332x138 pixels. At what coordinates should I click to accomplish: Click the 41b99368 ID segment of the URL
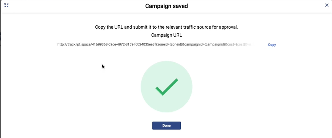tap(99, 44)
